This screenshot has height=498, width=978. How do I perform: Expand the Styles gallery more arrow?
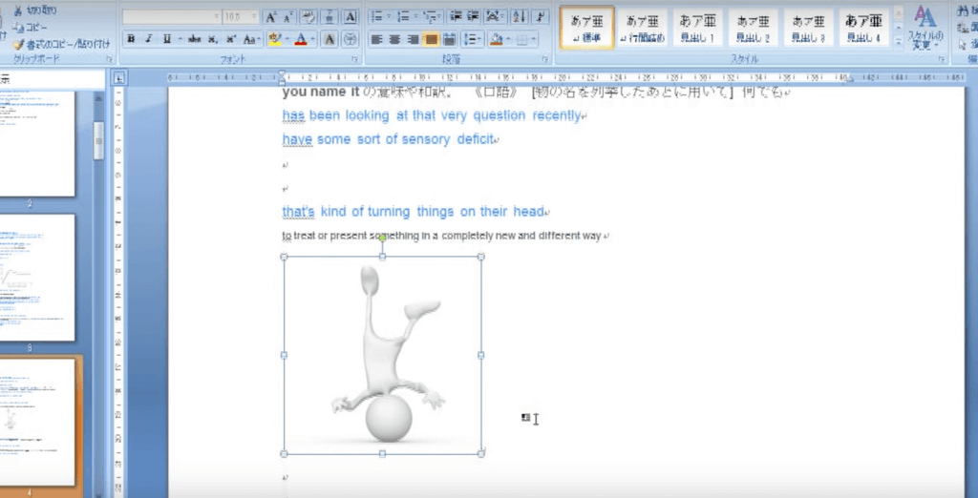click(898, 42)
